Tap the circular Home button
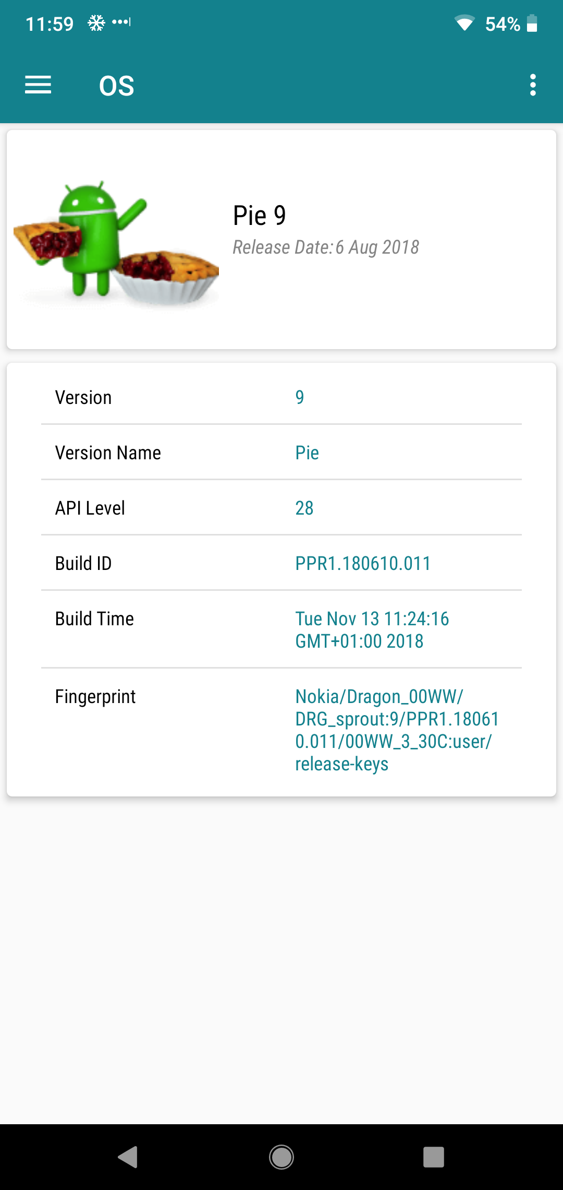Image resolution: width=563 pixels, height=1190 pixels. 281,1157
